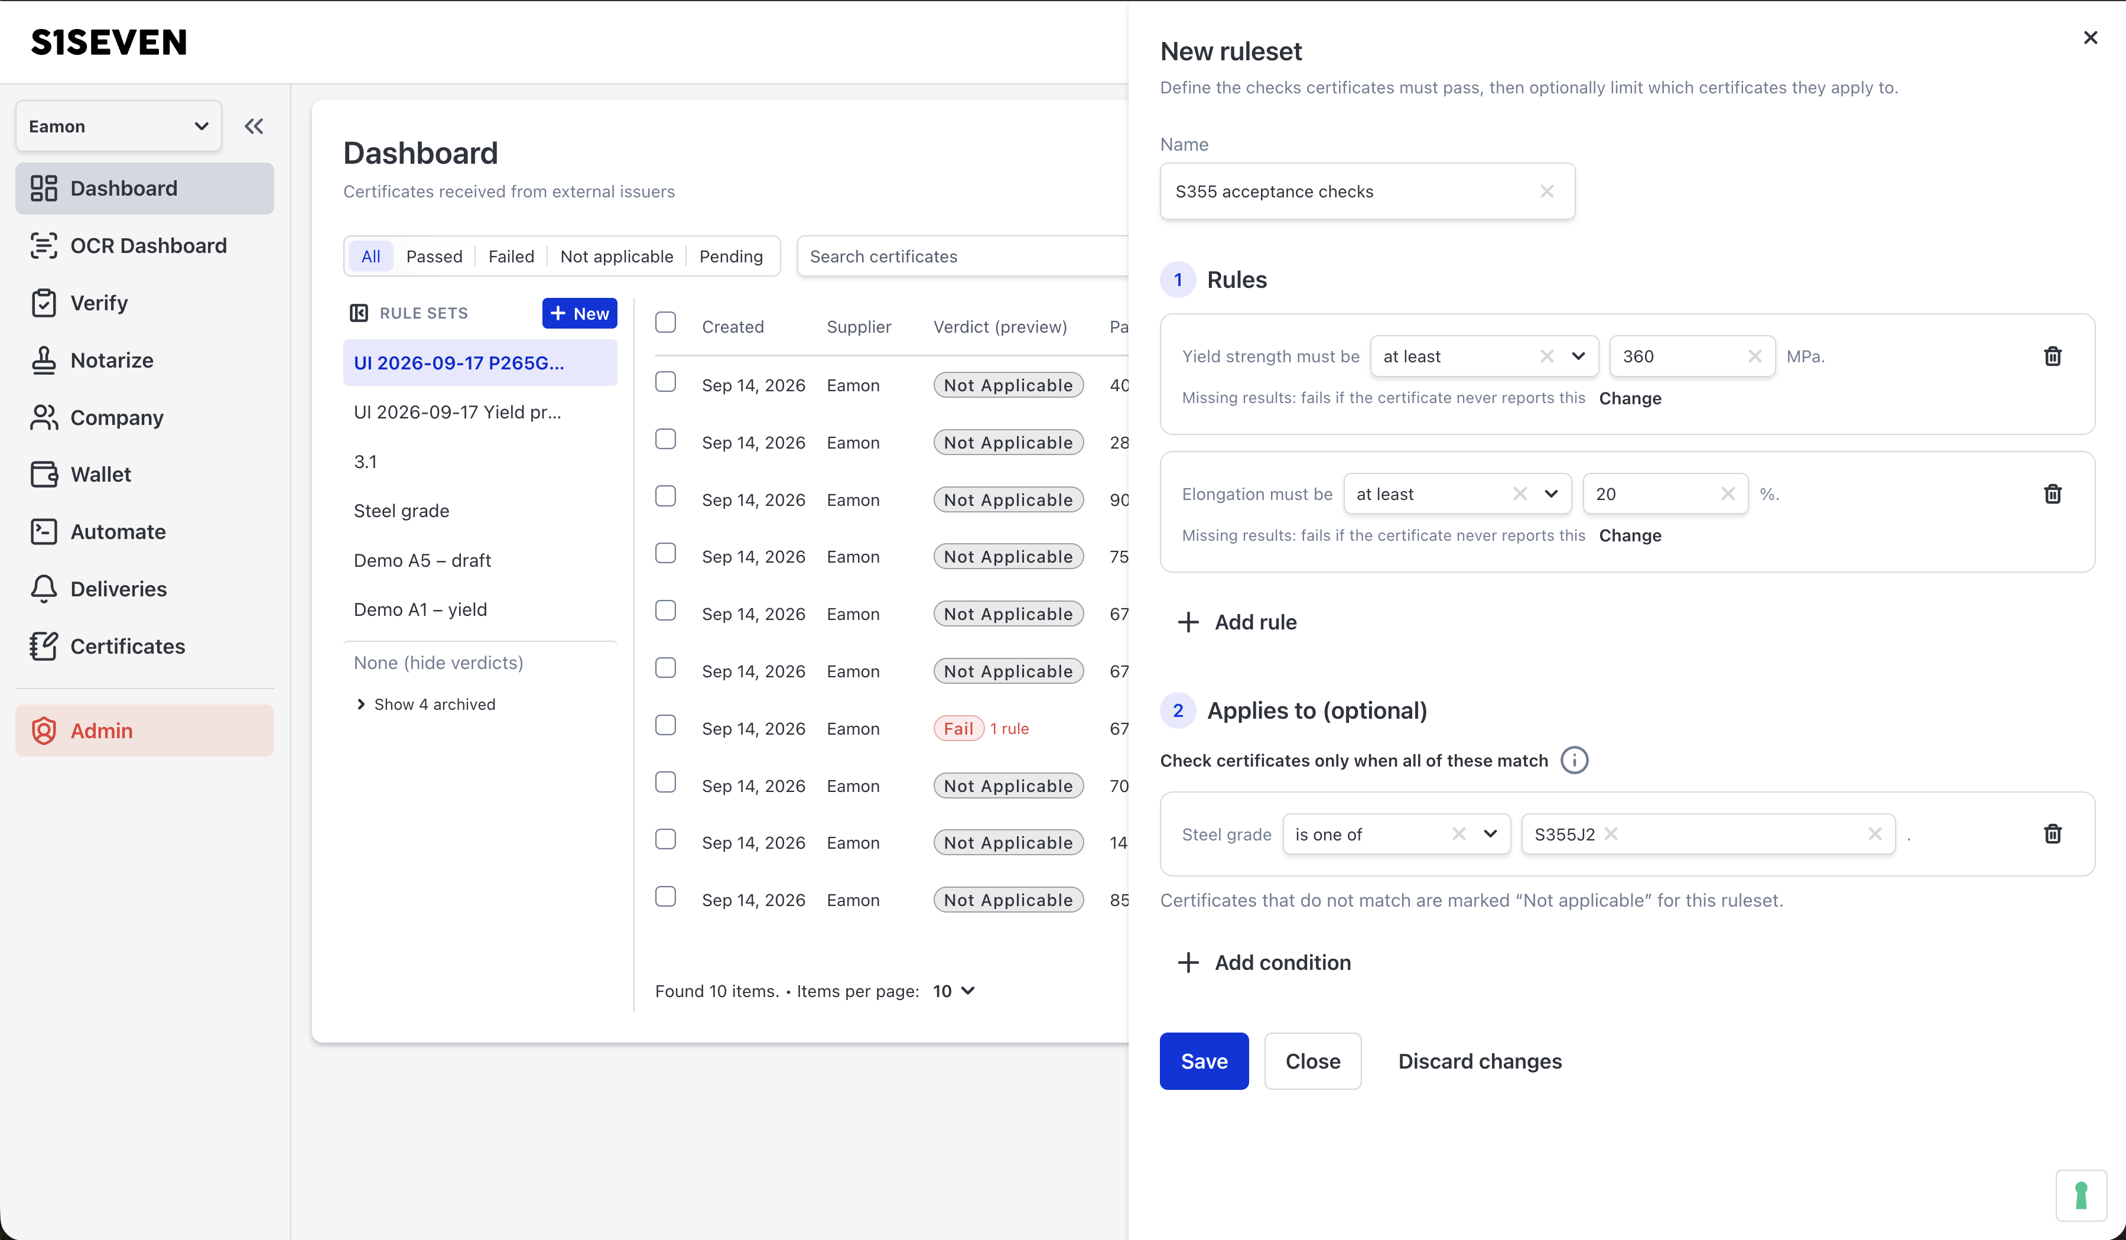Click Discard changes
This screenshot has width=2126, height=1240.
1480,1061
